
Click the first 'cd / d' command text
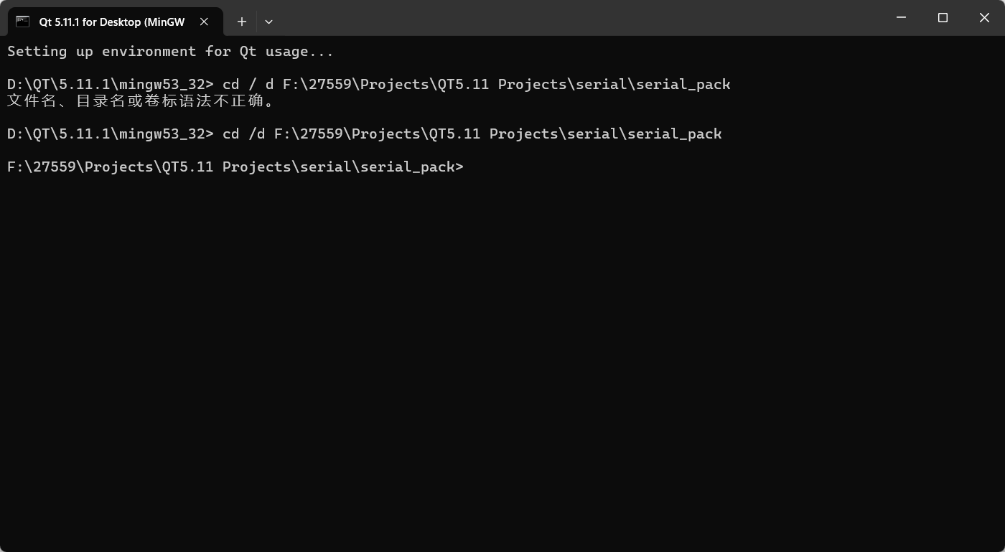click(x=248, y=84)
